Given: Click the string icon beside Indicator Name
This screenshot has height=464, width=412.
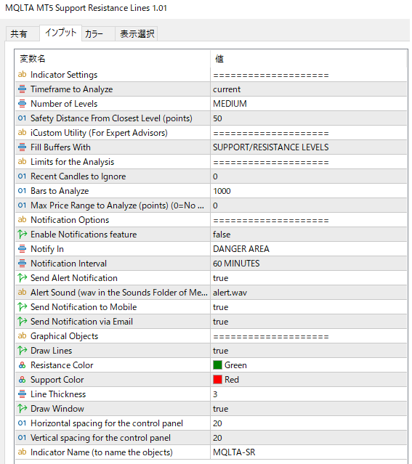Looking at the screenshot, I should tap(23, 452).
